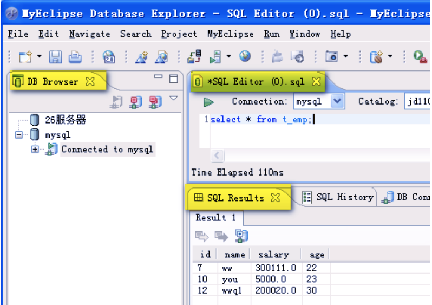Open the run server dropdown arrow
The image size is (432, 305).
coord(228,56)
